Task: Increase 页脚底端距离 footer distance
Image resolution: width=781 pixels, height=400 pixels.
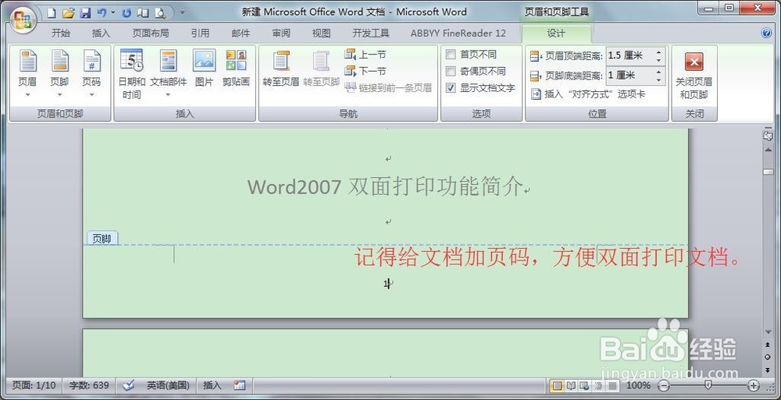Action: (x=658, y=73)
